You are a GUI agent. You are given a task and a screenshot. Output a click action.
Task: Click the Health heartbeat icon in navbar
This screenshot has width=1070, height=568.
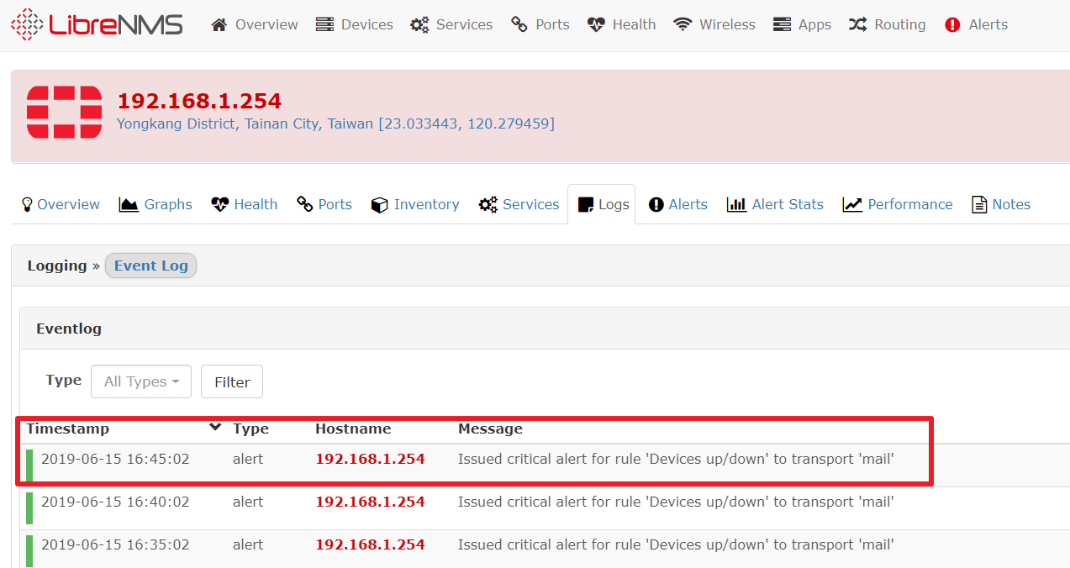click(596, 24)
